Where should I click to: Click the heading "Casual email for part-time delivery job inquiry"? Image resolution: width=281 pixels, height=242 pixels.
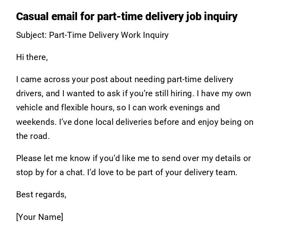pyautogui.click(x=126, y=17)
